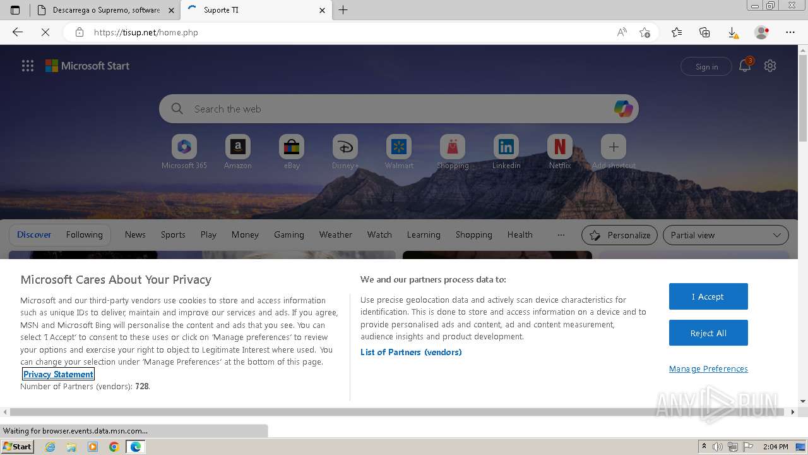The width and height of the screenshot is (808, 455).
Task: Select the Discover feed tab
Action: point(34,234)
